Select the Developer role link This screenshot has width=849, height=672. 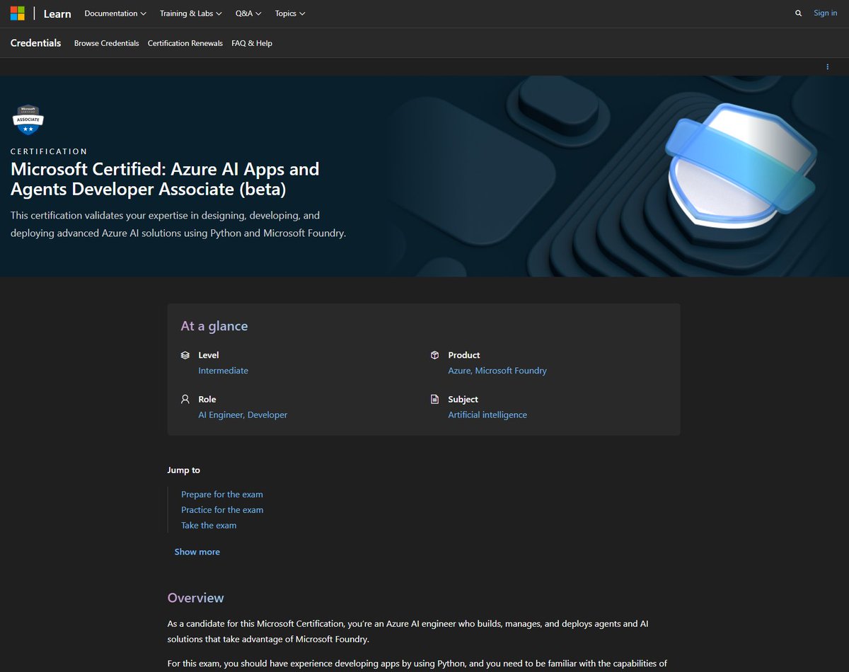click(x=267, y=415)
